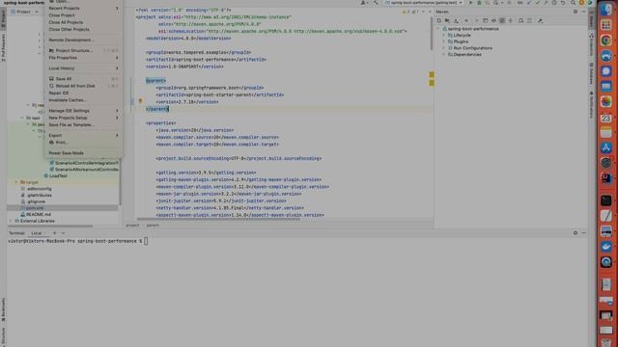Toggle Skip Tests mode in Maven toolbar

point(502,20)
